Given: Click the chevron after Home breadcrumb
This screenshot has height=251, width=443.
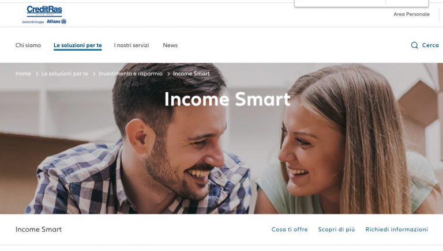Looking at the screenshot, I should 37,74.
